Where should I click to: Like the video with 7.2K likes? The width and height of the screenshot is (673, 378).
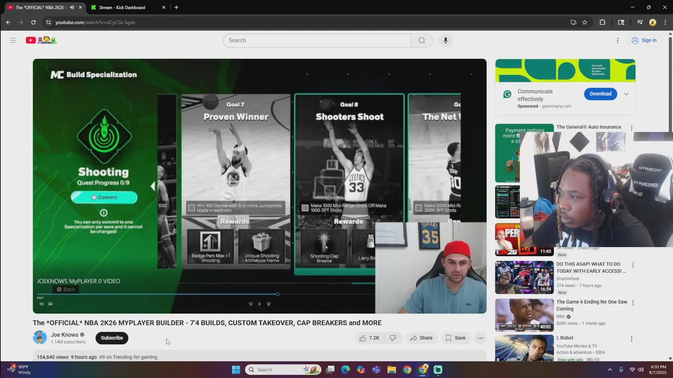click(x=370, y=338)
